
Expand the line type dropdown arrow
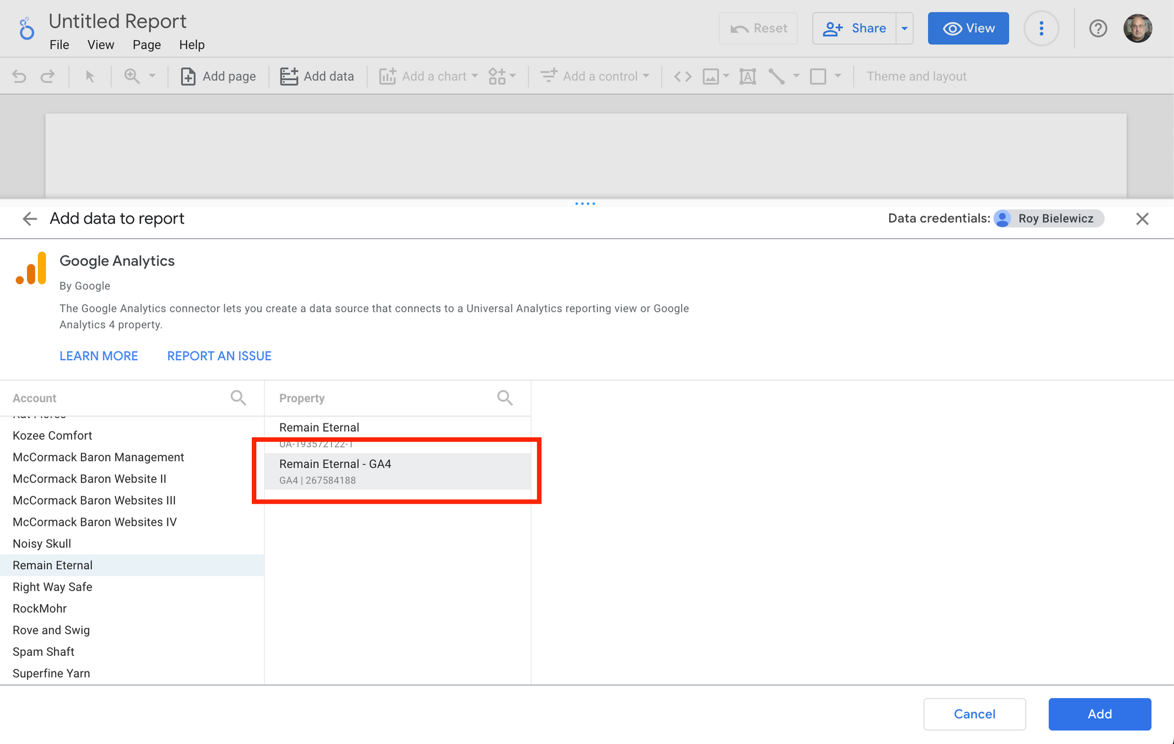click(796, 76)
